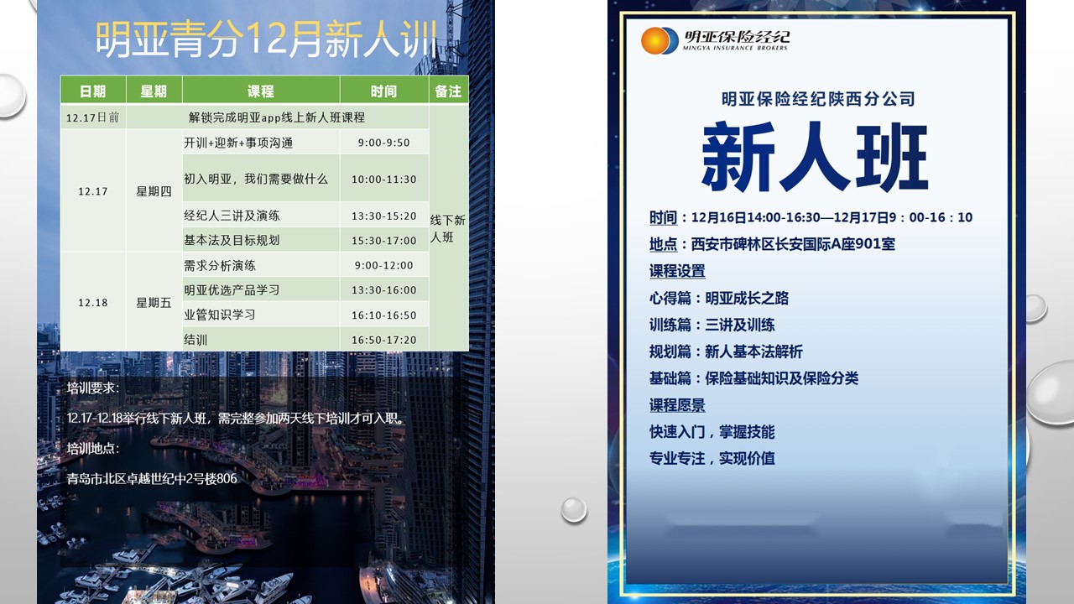Click the 时间 table header
Image resolution: width=1074 pixels, height=604 pixels.
(384, 91)
